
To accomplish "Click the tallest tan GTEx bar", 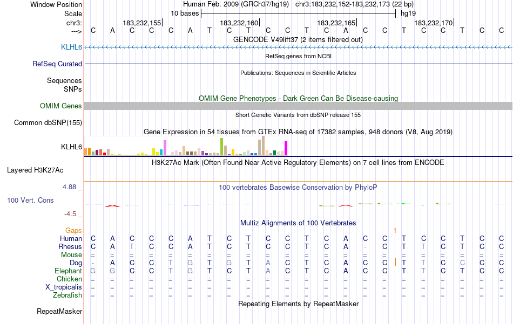I will click(263, 146).
